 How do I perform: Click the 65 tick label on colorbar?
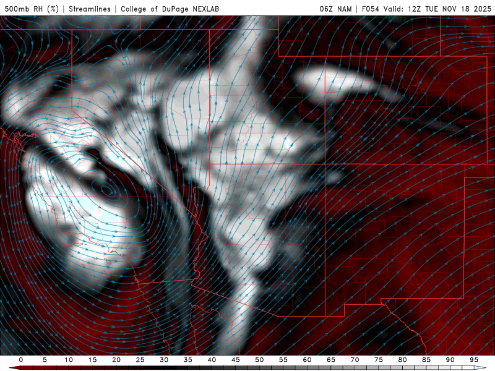tap(330, 360)
